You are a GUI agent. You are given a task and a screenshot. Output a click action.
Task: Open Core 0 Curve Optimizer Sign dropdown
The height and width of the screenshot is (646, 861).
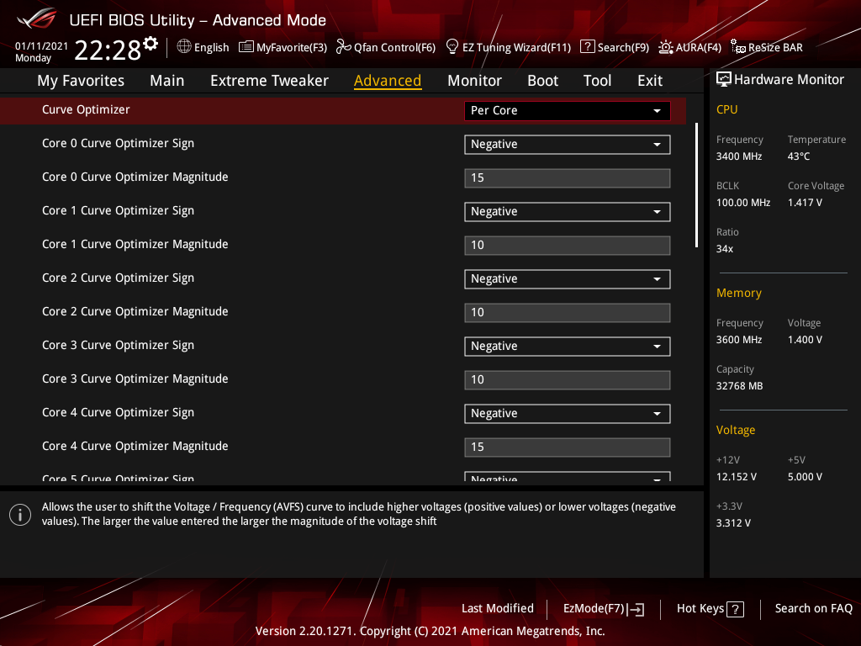568,145
